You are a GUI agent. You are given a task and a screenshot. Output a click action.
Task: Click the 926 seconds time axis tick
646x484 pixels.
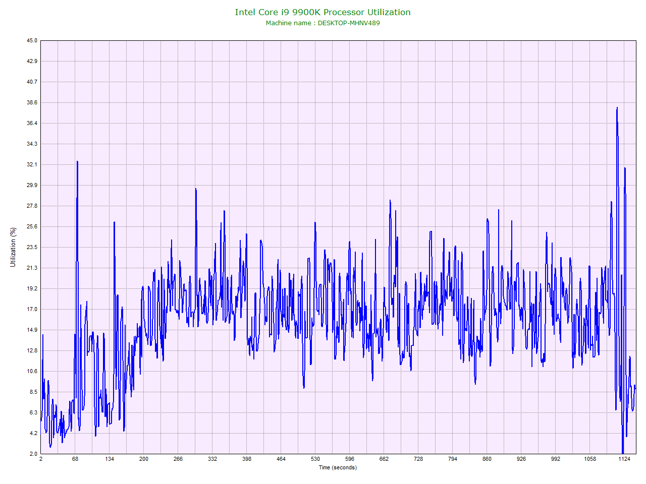[521, 459]
